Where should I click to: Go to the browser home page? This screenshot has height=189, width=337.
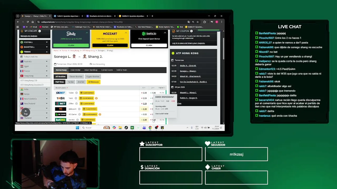[x=33, y=22]
